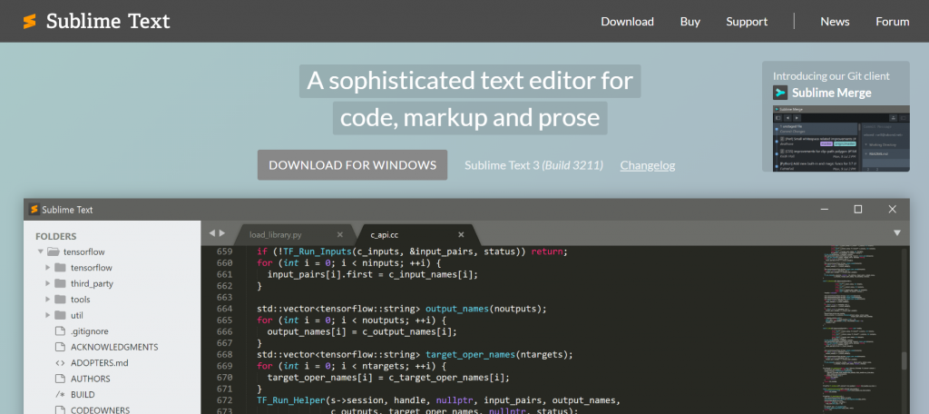The width and height of the screenshot is (929, 414).
Task: Collapse the top-level tensorflow folder
Action: 40,251
